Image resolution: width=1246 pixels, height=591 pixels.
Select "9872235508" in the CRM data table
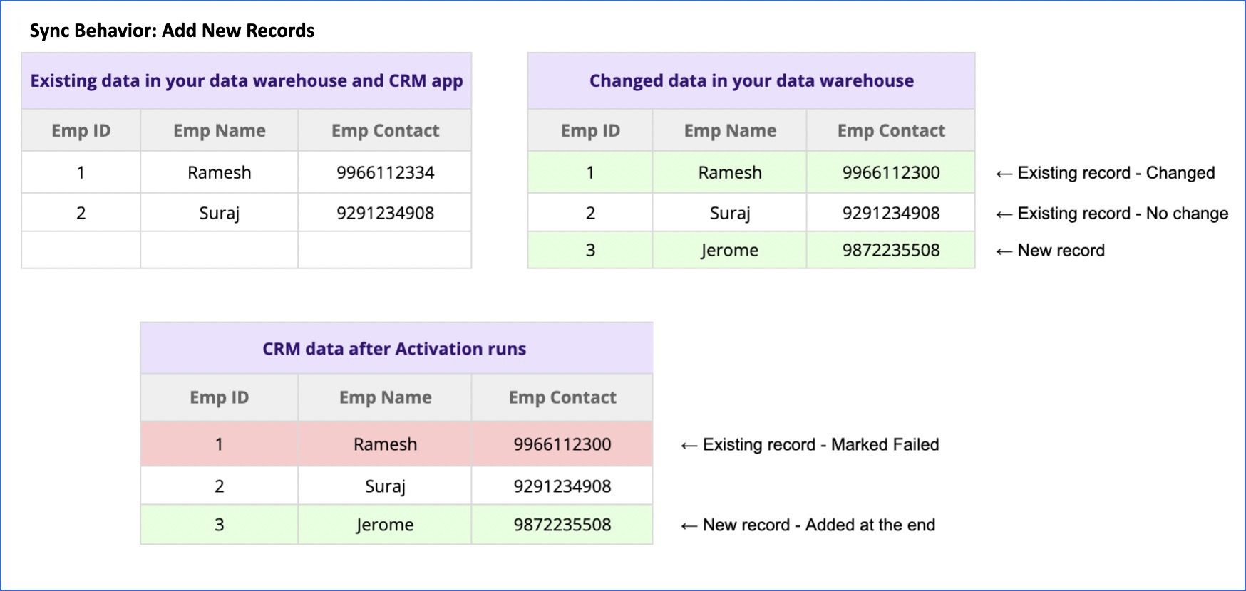(x=562, y=525)
